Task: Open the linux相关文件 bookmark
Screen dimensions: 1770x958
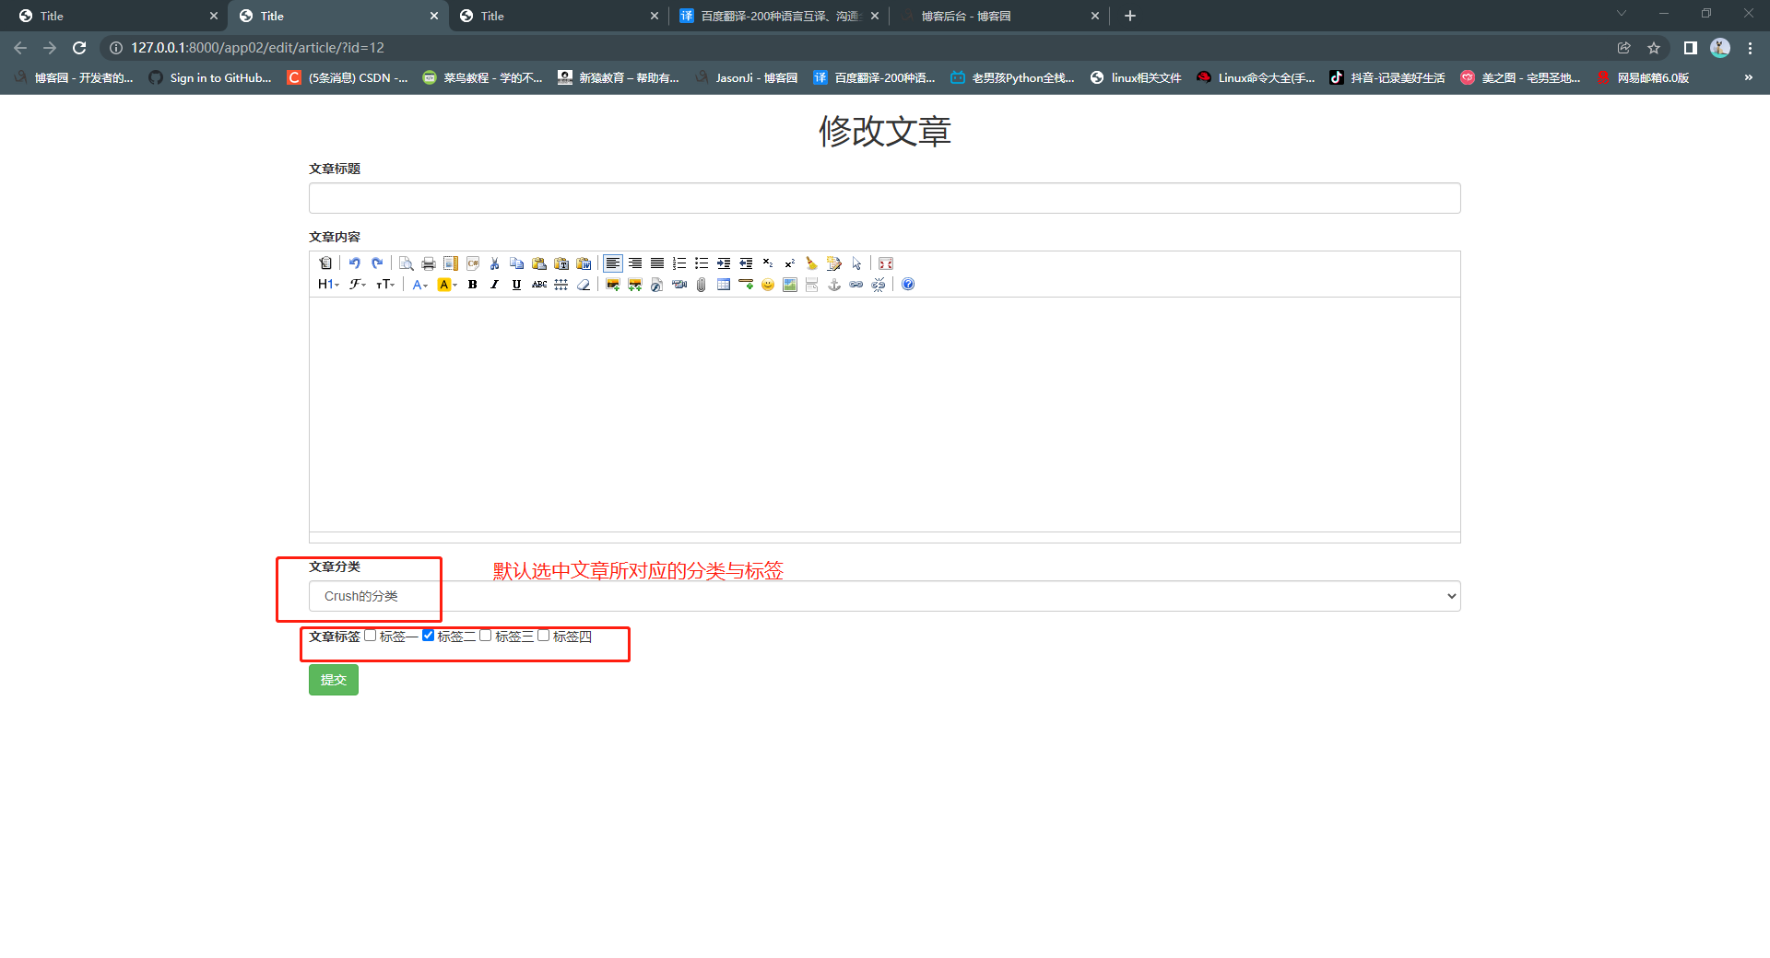Action: (1136, 78)
